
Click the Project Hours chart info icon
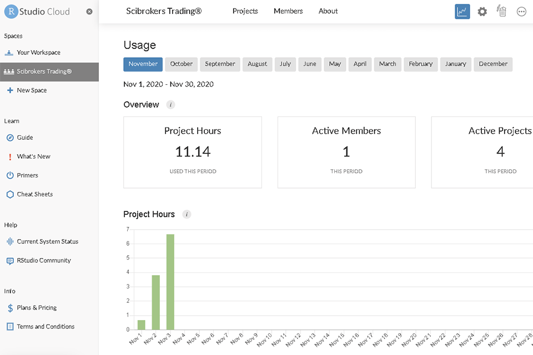(187, 214)
